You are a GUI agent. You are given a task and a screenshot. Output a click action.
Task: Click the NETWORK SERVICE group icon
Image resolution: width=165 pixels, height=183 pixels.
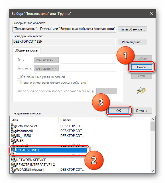pyautogui.click(x=13, y=160)
